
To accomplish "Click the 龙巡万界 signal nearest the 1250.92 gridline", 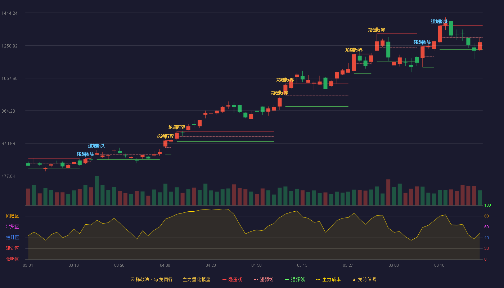I will [354, 50].
